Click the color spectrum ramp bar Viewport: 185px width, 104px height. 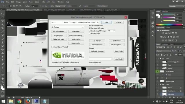coord(170,25)
